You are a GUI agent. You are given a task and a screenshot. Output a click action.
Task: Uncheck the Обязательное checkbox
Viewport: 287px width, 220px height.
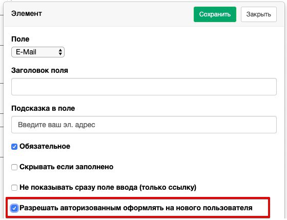pos(14,147)
